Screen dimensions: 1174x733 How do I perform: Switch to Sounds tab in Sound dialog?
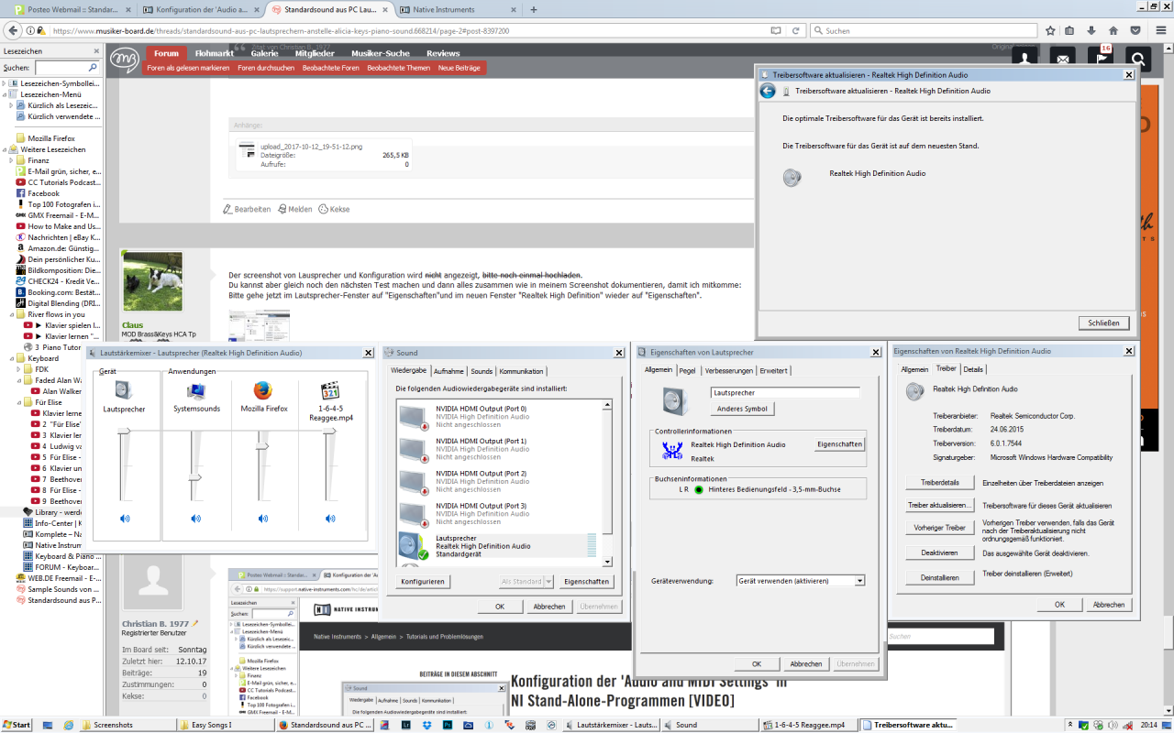coord(482,371)
